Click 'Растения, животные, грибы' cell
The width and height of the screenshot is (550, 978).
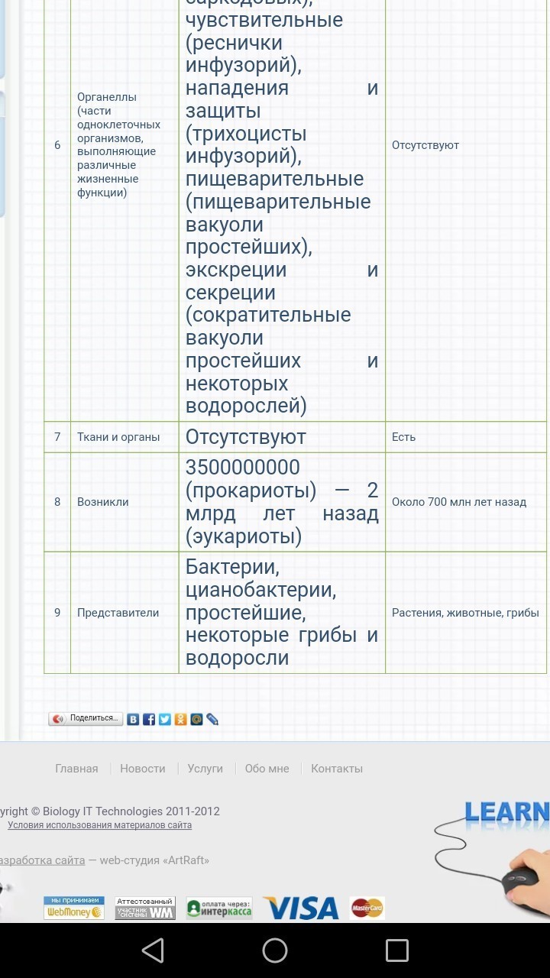[x=466, y=613]
